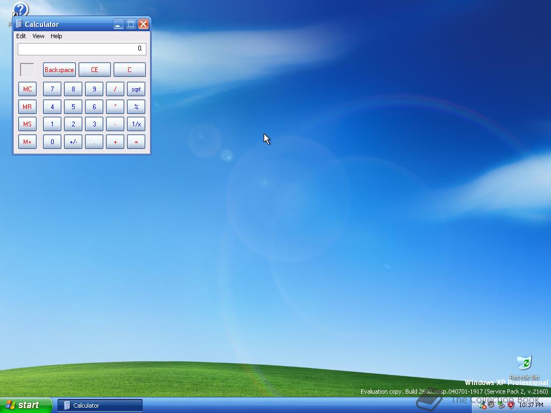The image size is (551, 413).
Task: Compute reciprocal with the 1/x button
Action: coord(136,124)
